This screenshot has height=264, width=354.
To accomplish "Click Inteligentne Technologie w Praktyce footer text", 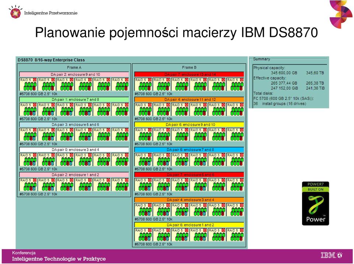I will click(x=59, y=259).
